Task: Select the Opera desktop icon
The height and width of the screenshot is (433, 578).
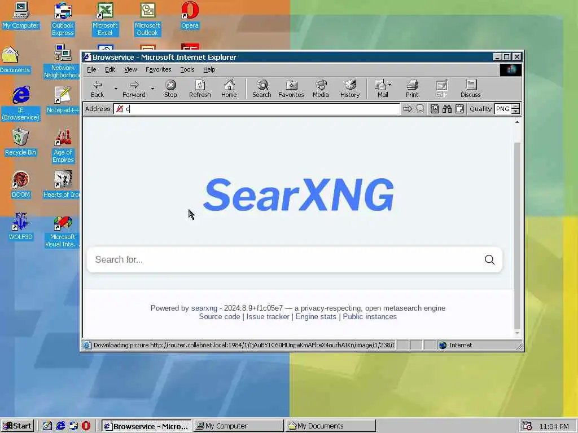Action: (x=190, y=15)
